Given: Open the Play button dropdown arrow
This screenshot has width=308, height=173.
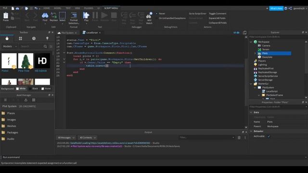Looking at the screenshot, I should click(86, 24).
